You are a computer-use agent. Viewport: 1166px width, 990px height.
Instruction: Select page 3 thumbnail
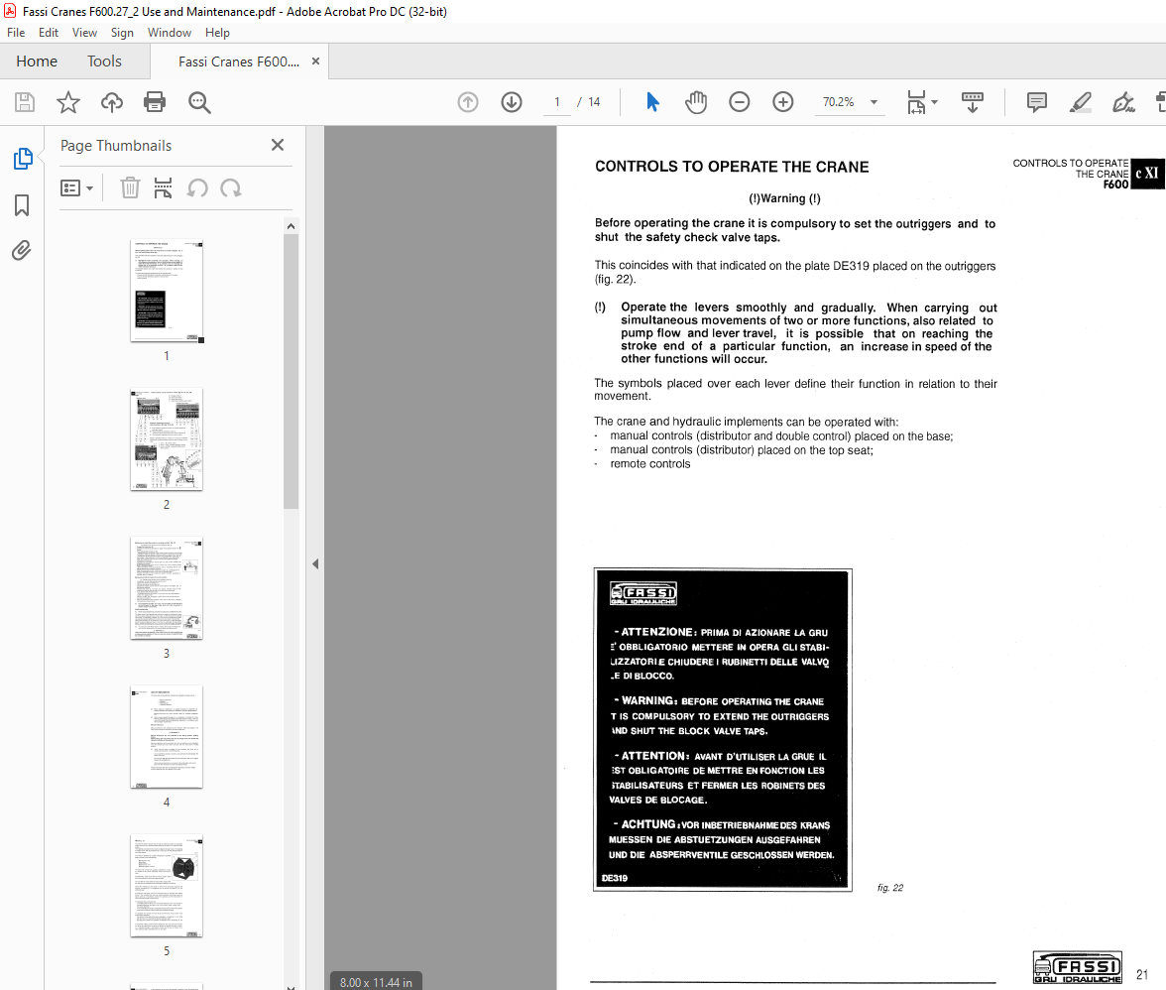pos(167,588)
